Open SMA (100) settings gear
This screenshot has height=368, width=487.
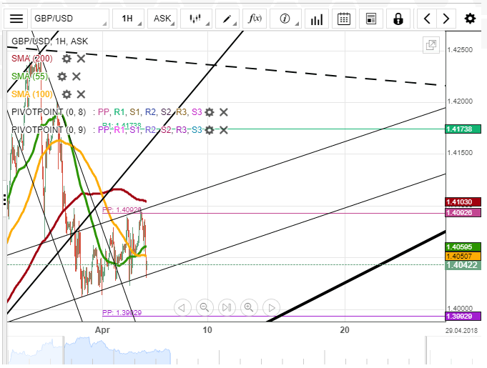coord(67,94)
